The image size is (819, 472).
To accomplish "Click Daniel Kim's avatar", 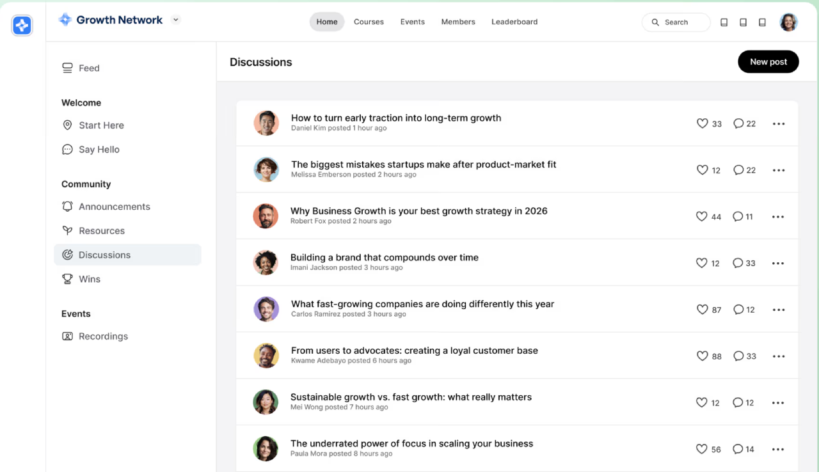I will 266,123.
